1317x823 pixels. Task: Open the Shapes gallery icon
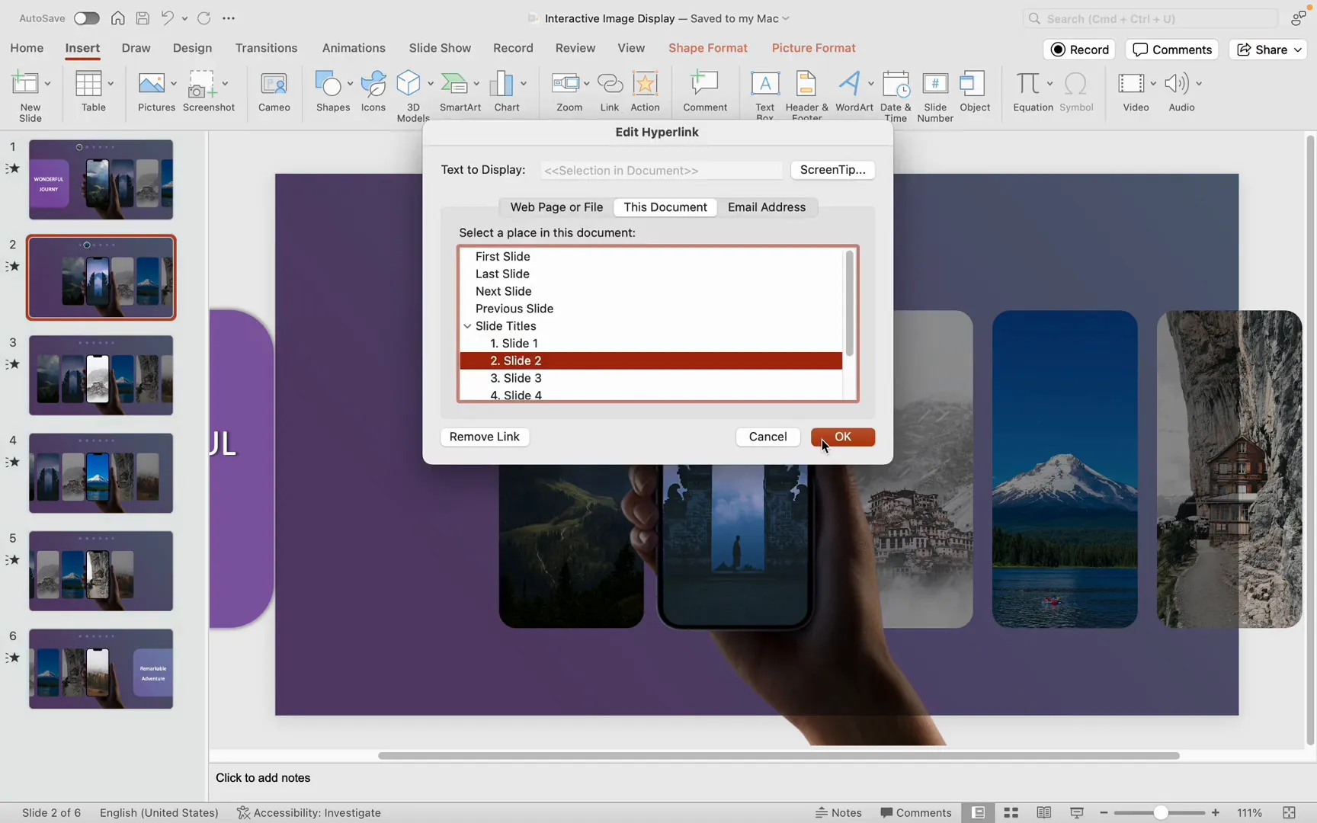click(x=328, y=84)
